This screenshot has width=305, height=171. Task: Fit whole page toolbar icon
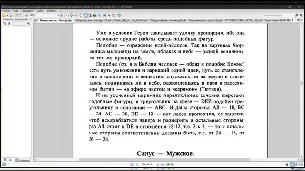[x=71, y=15]
